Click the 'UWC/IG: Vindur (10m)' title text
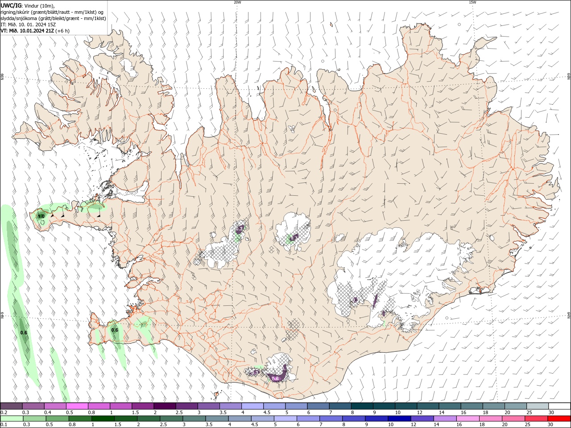This screenshot has width=571, height=428. 28,5
